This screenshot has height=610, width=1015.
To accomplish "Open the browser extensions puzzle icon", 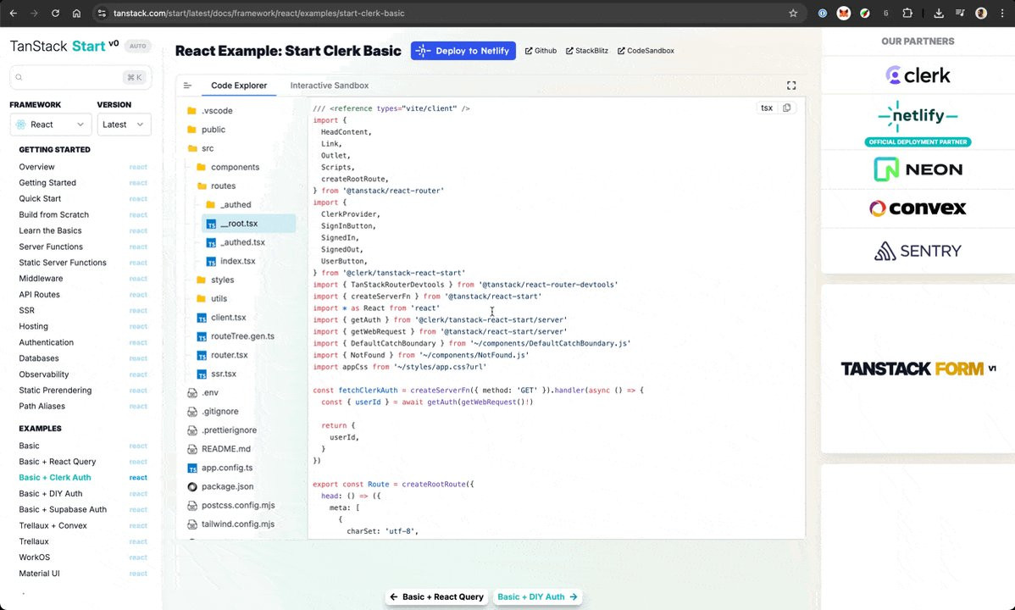I will point(907,13).
